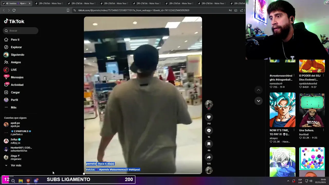Image resolution: width=329 pixels, height=185 pixels.
Task: Bookmark the video to favorites
Action: pos(209,144)
